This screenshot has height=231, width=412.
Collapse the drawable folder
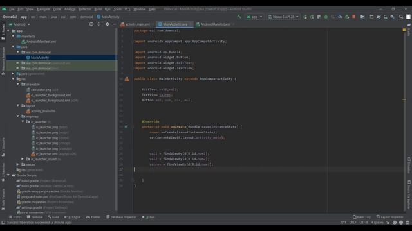pyautogui.click(x=18, y=84)
